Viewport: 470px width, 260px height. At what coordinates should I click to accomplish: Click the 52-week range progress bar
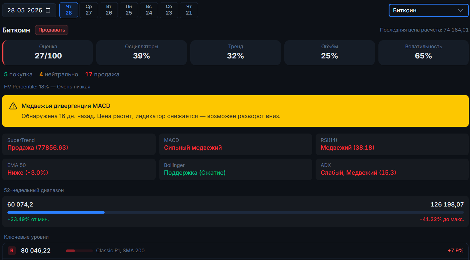[235, 212]
